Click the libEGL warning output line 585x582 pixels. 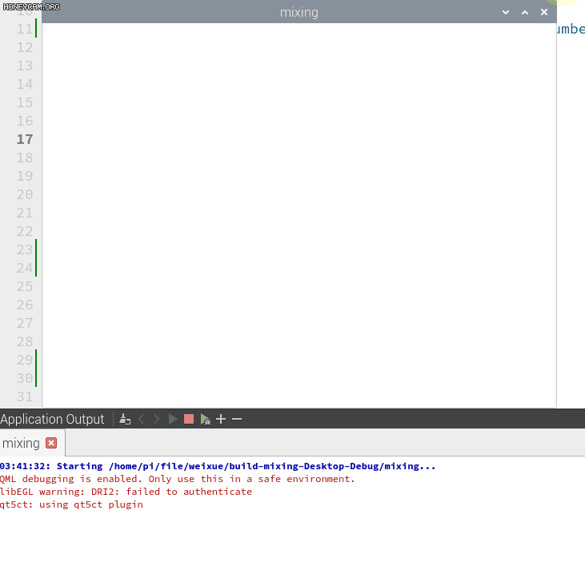coord(126,492)
